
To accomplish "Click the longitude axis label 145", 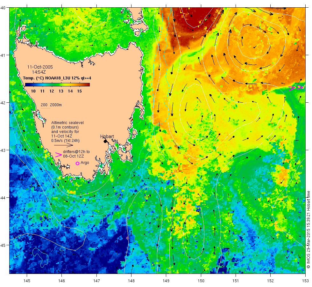I will [27, 281].
